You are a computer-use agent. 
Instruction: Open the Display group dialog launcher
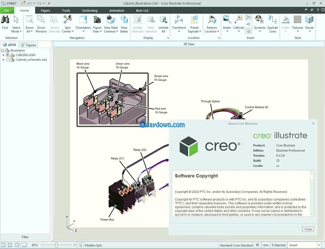[168, 38]
